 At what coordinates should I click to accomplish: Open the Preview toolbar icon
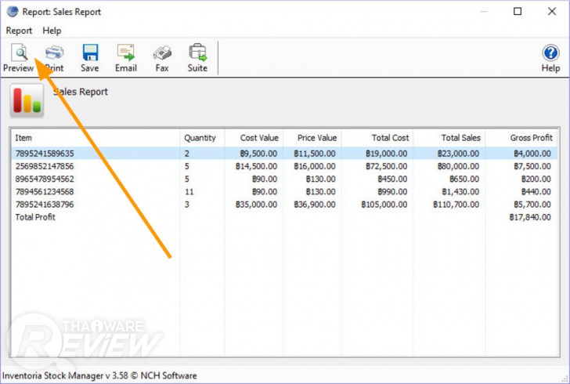point(19,58)
